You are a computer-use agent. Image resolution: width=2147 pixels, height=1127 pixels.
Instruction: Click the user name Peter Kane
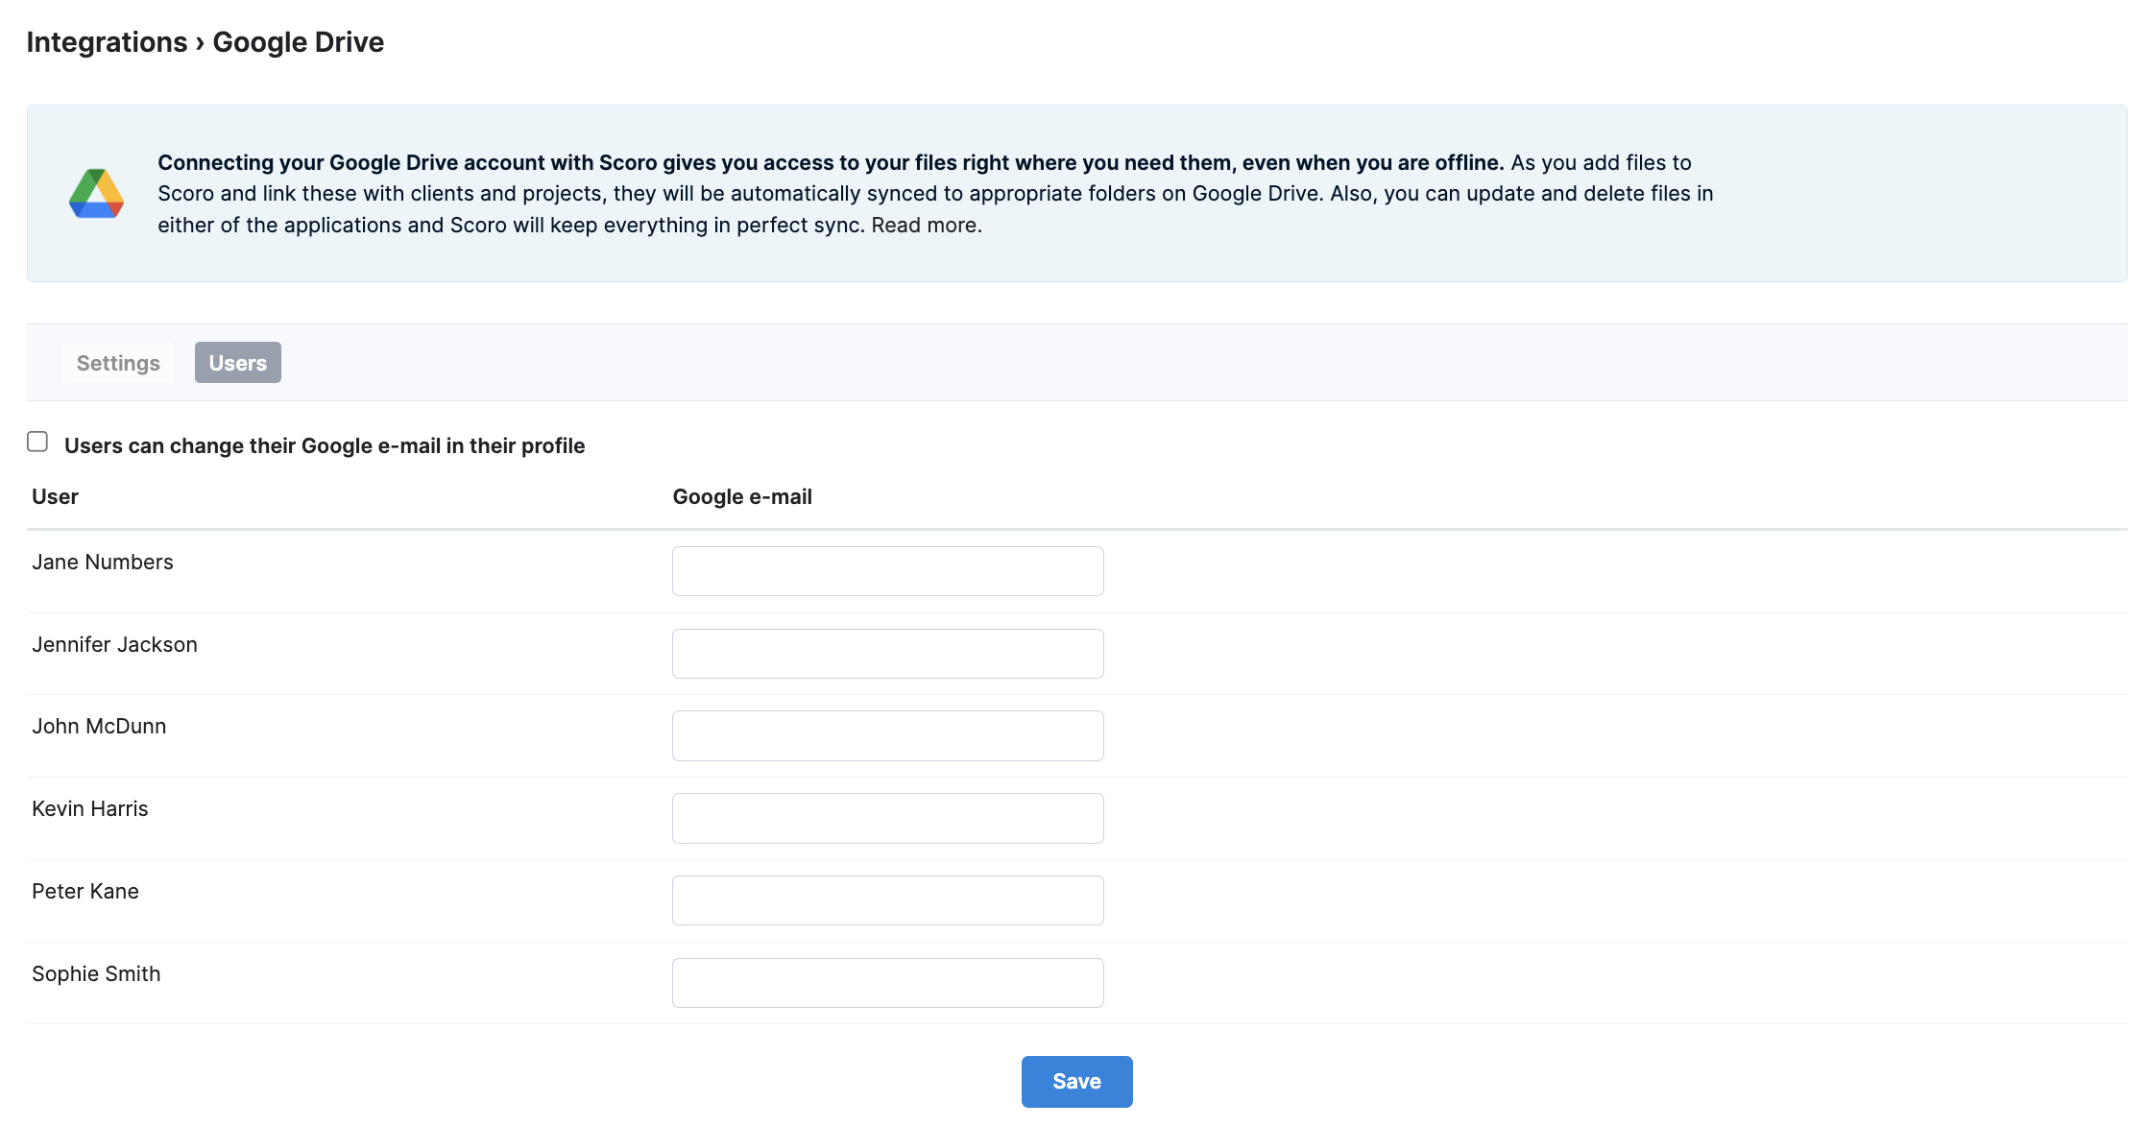(85, 892)
